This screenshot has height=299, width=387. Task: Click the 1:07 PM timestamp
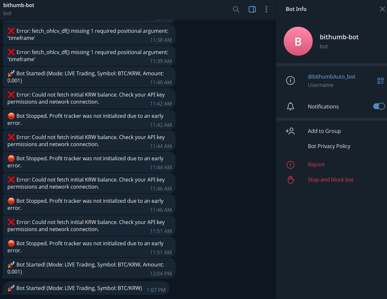pyautogui.click(x=156, y=290)
